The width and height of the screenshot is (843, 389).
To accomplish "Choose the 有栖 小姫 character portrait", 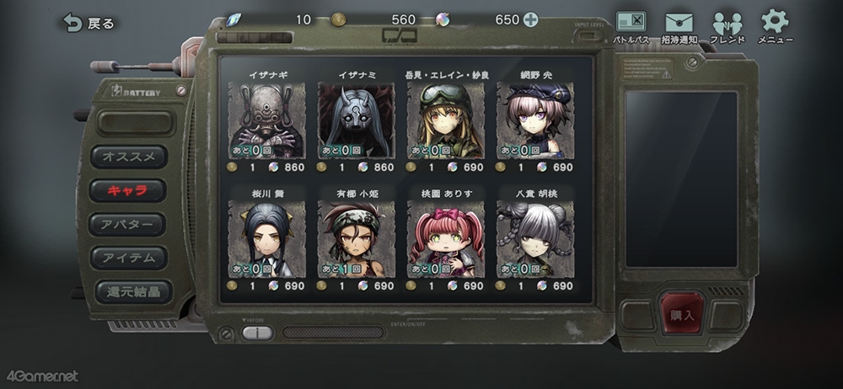I will (x=357, y=240).
